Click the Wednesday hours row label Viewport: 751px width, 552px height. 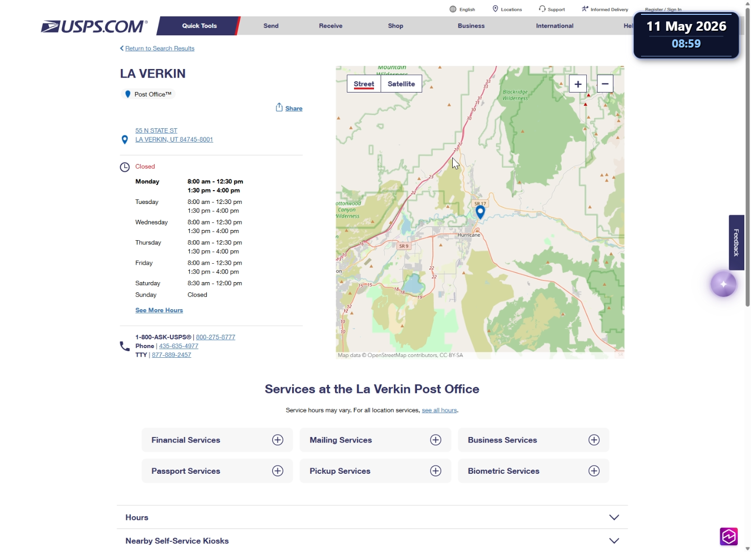(151, 222)
